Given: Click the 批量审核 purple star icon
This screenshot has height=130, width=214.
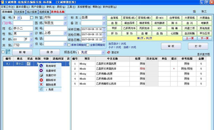Looking at the screenshot, I should (41, 70).
